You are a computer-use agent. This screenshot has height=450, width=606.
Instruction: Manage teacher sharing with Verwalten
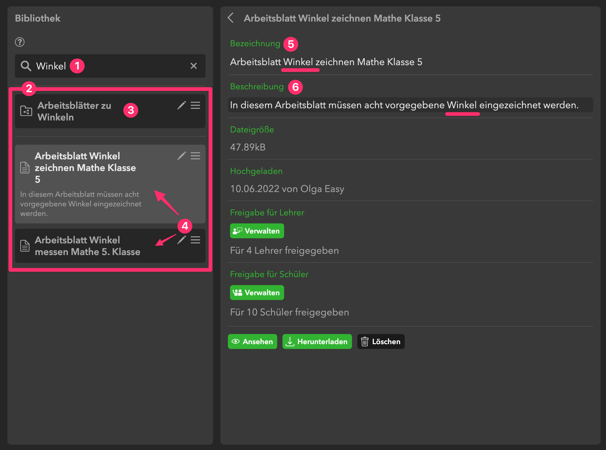coord(257,231)
